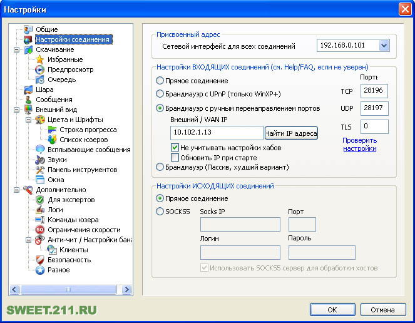415x323 pixels.
Task: Open the network interface IP dropdown
Action: pyautogui.click(x=383, y=46)
